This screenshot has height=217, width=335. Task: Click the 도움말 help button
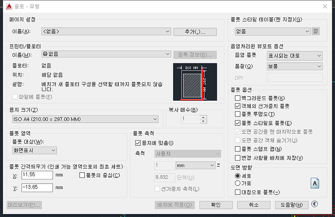pos(292,205)
